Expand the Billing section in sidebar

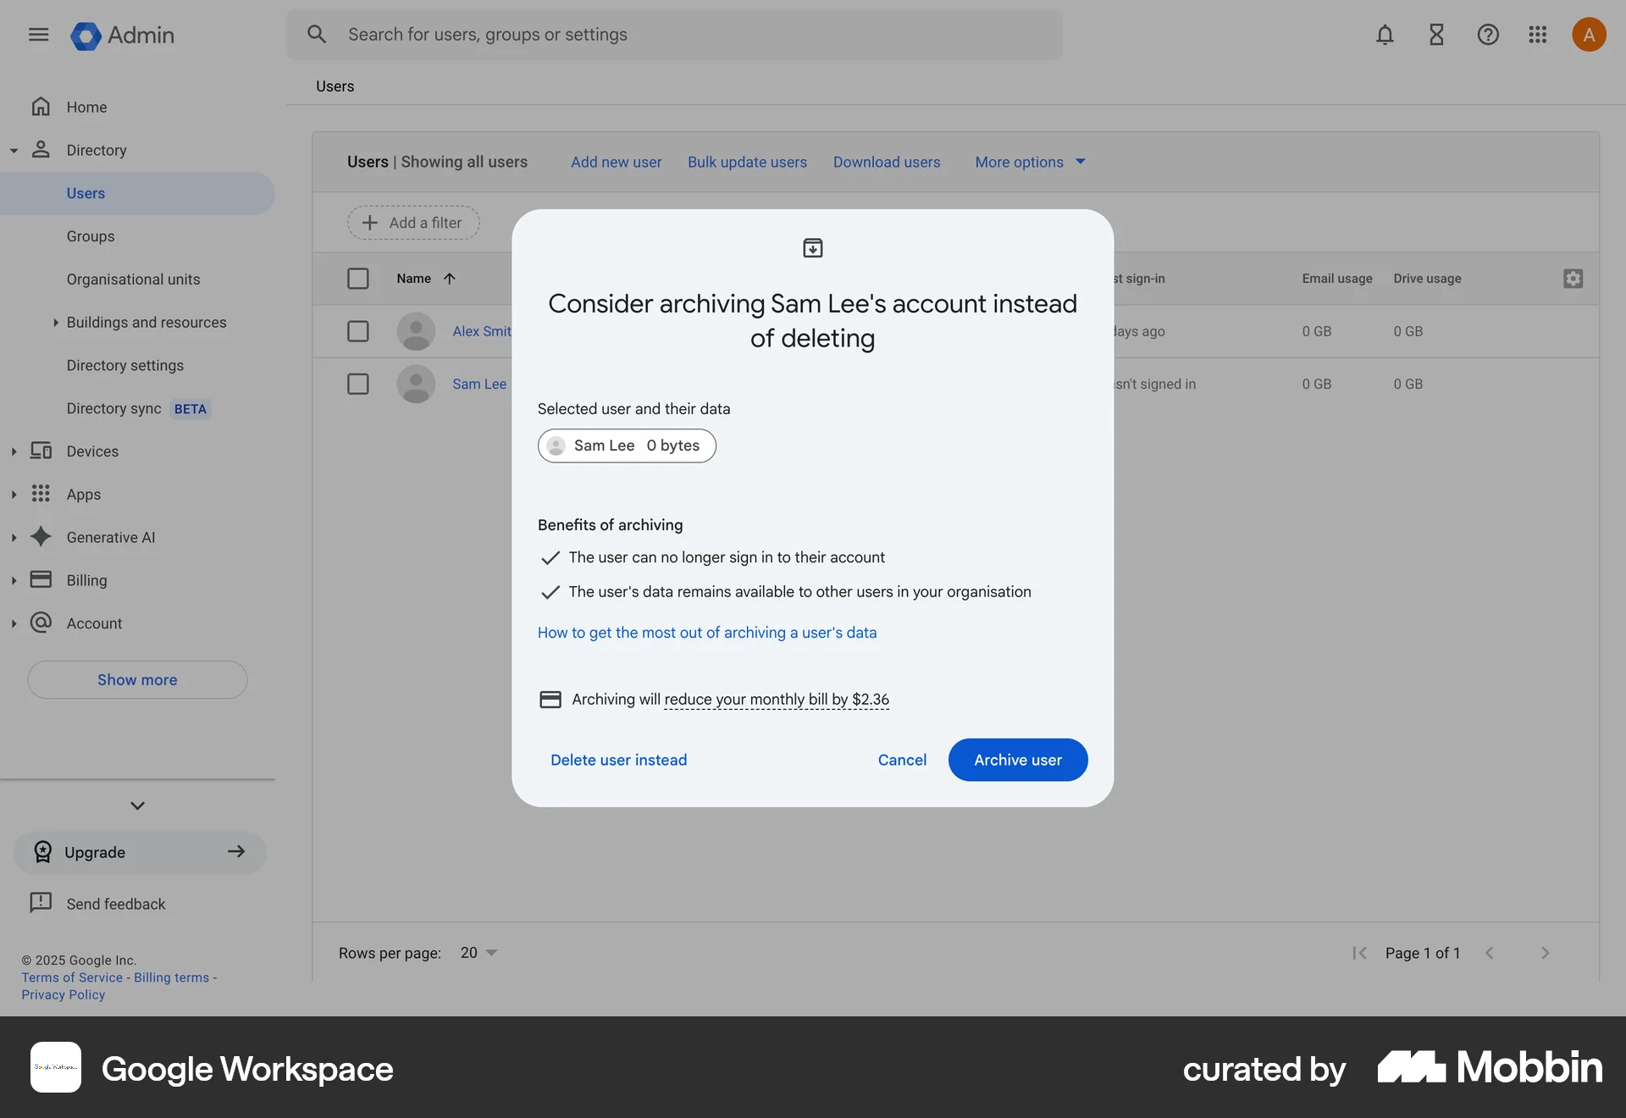tap(14, 580)
